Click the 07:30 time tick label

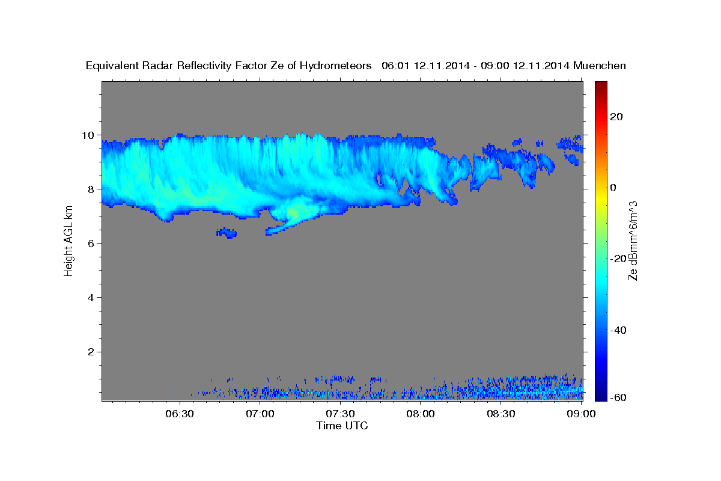(x=340, y=414)
